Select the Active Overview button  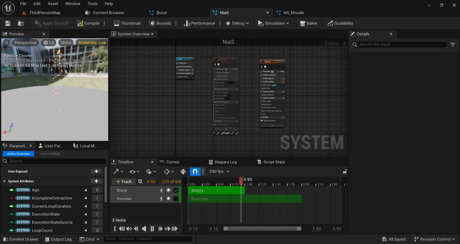pyautogui.click(x=19, y=154)
